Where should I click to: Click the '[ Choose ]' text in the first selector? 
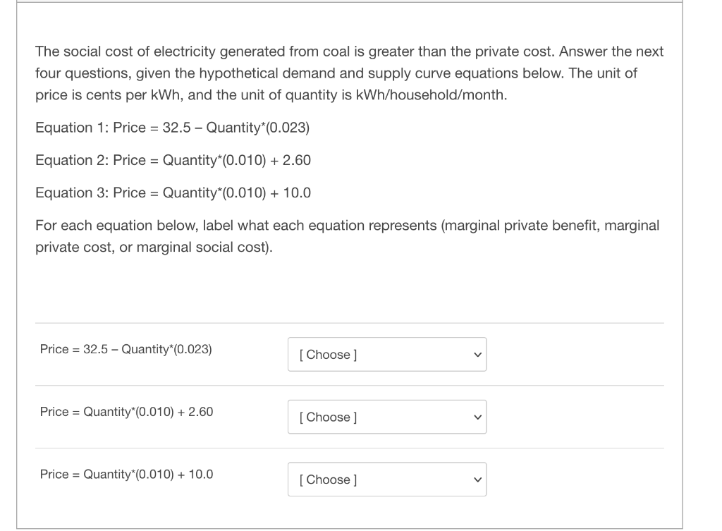click(328, 355)
